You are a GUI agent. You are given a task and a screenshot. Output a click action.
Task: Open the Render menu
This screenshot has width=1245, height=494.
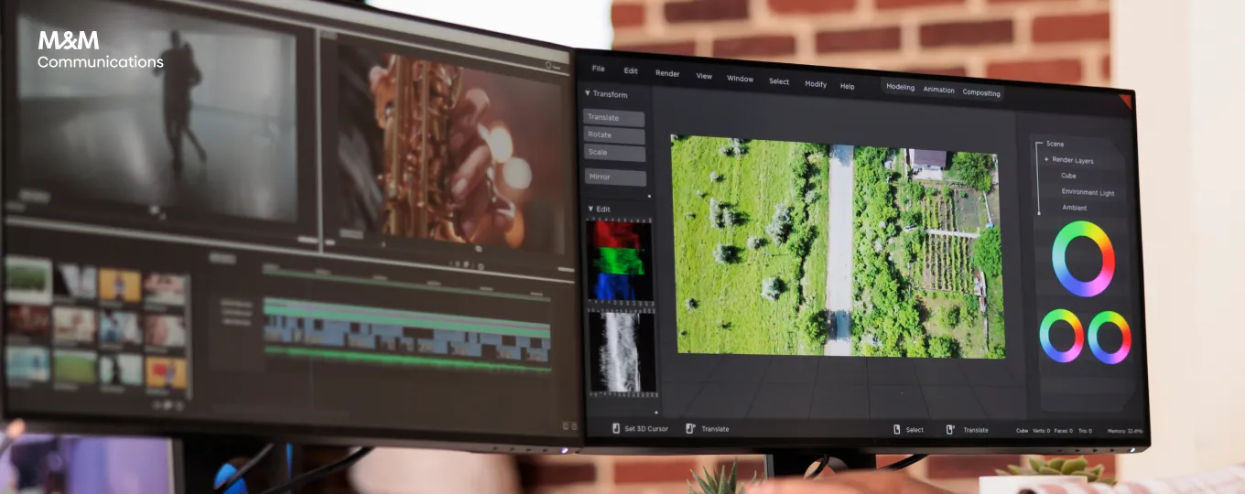click(x=667, y=73)
